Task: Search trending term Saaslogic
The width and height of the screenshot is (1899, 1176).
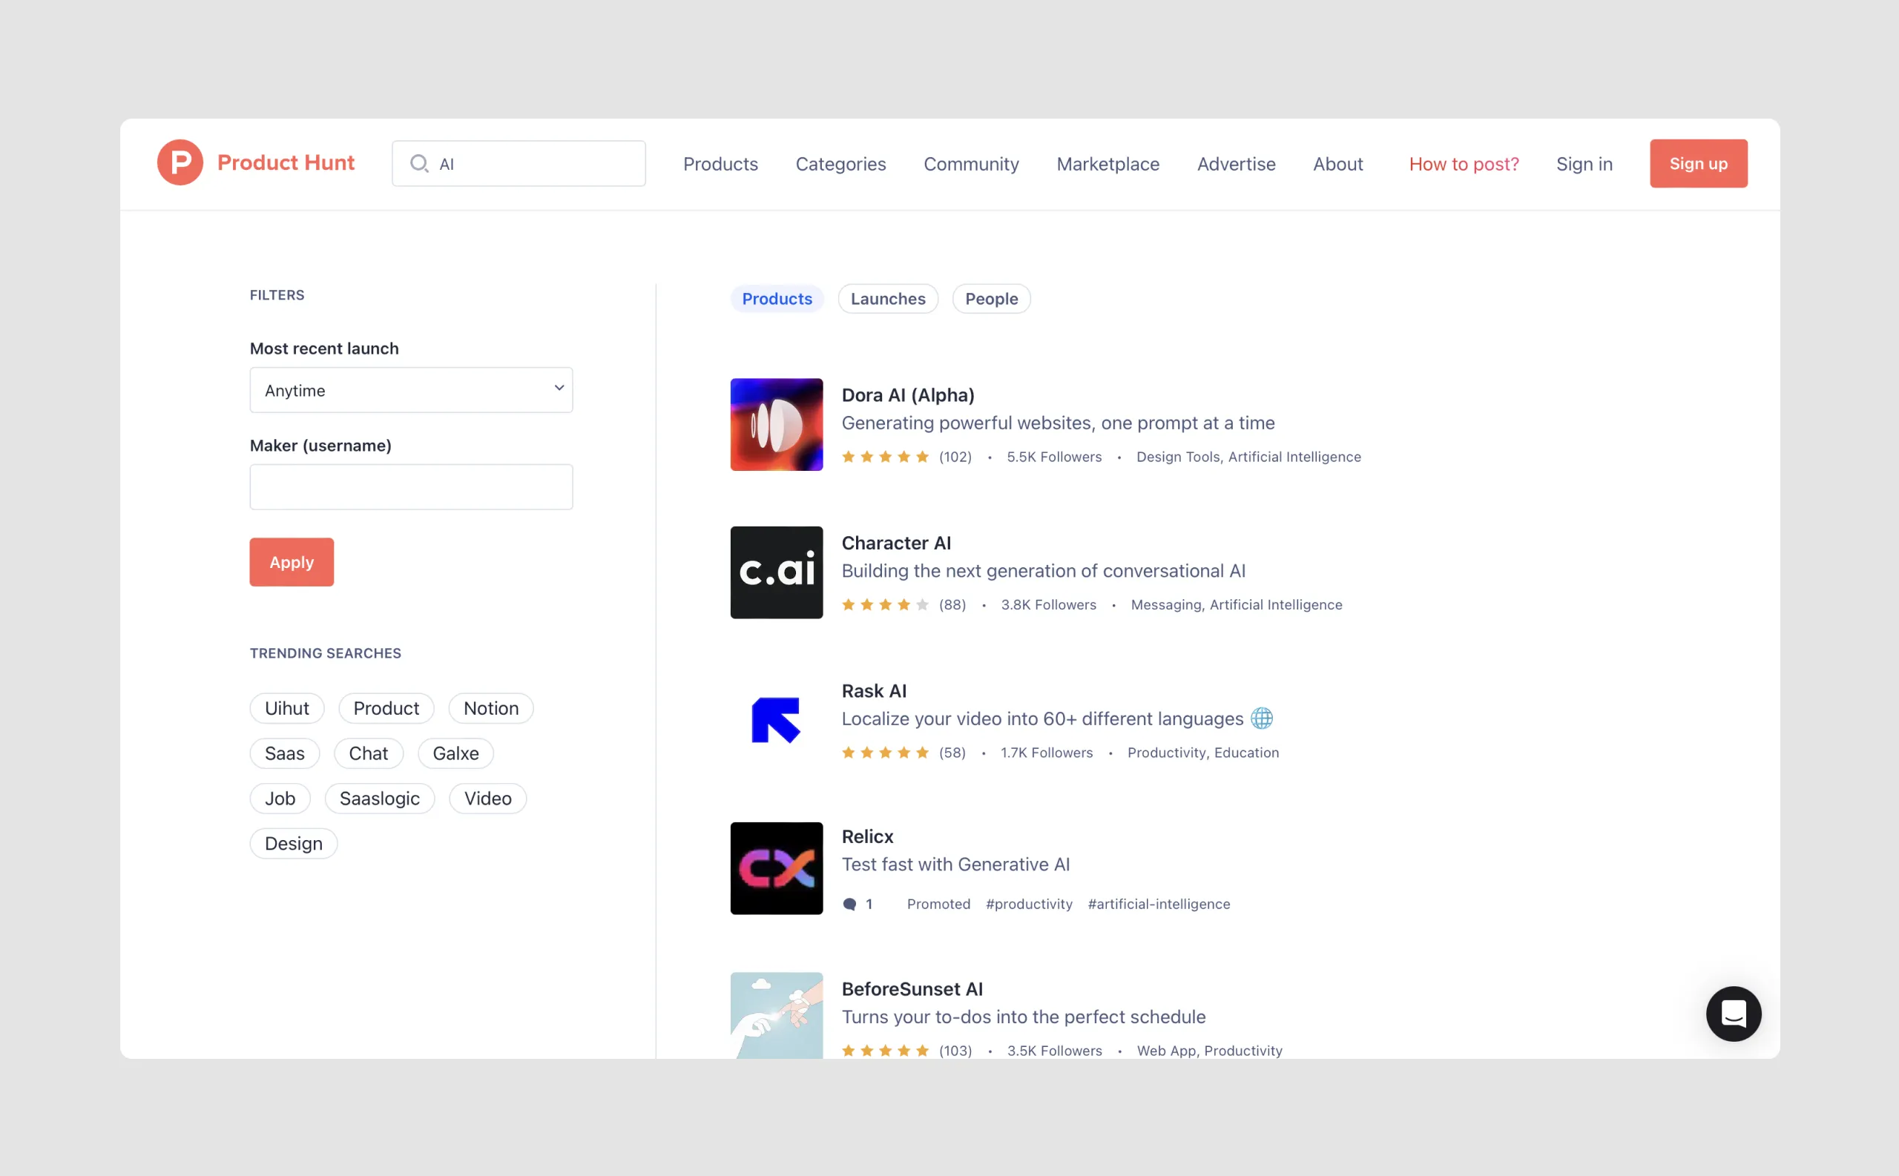Action: 380,799
